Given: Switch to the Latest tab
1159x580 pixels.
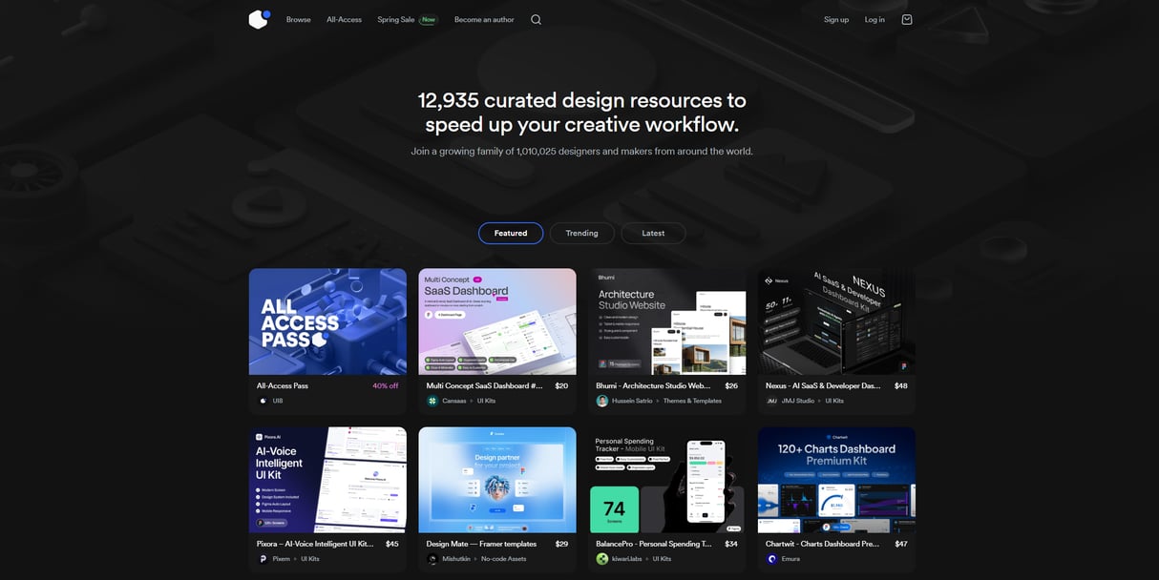Looking at the screenshot, I should click(653, 233).
